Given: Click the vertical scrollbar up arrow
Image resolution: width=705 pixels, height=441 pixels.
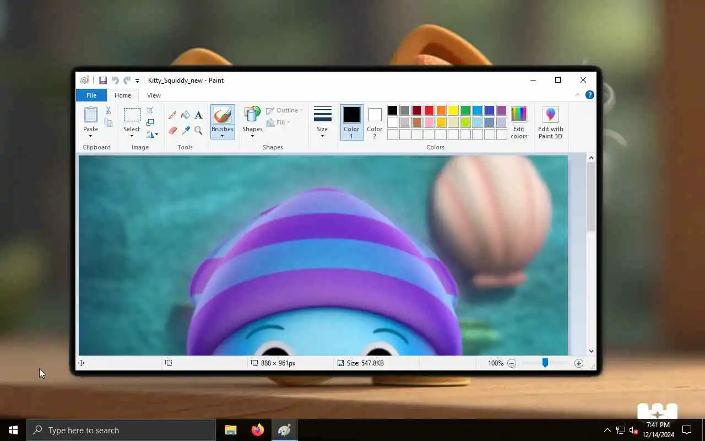Looking at the screenshot, I should coord(591,158).
